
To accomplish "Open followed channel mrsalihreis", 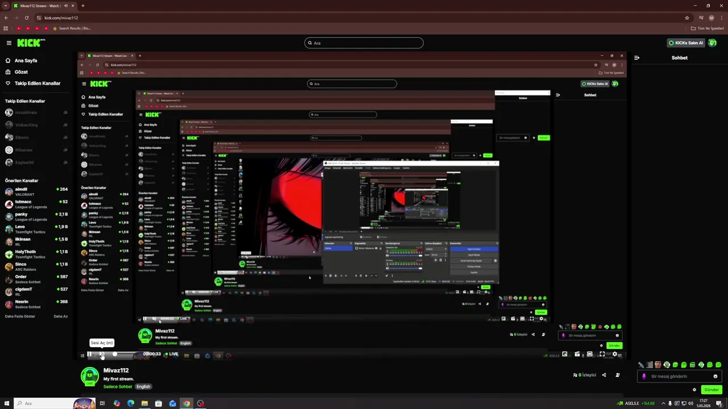I will 36,112.
